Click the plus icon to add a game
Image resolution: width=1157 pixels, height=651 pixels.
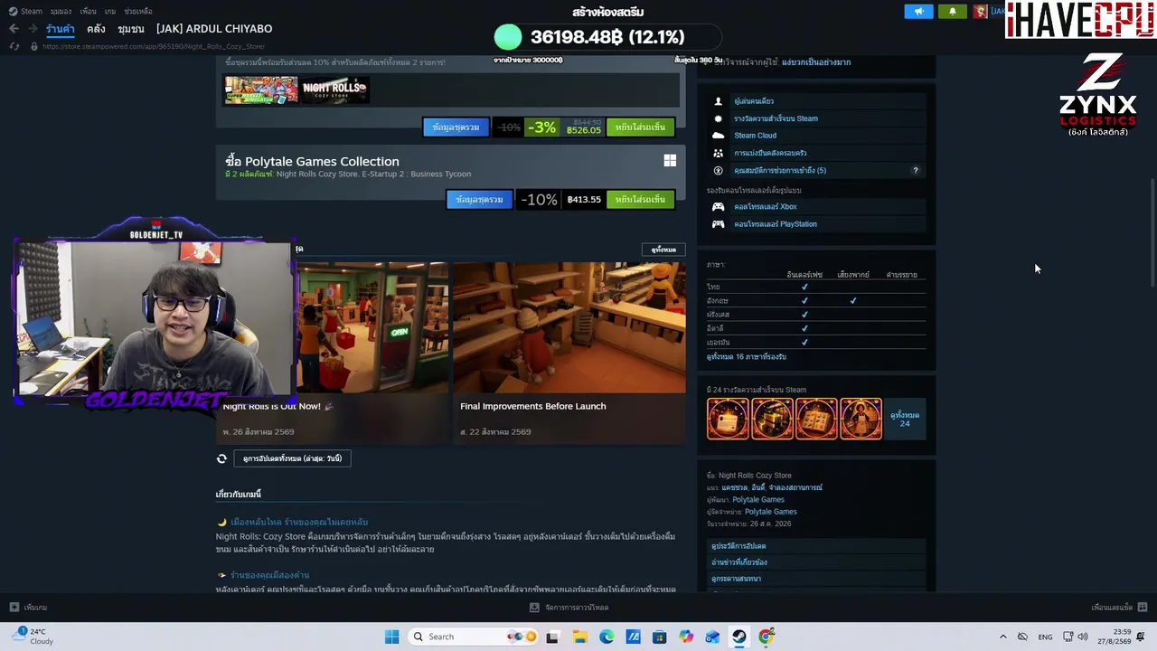pyautogui.click(x=14, y=608)
